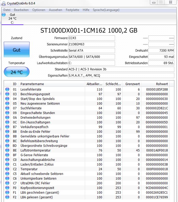
Task: Click the CrystalDiskInfo title bar app icon
Action: (3, 3)
